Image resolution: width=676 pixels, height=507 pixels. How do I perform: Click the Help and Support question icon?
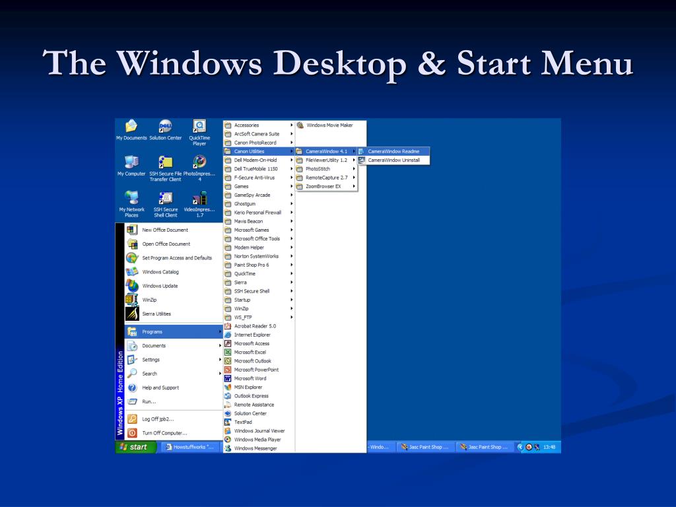132,388
